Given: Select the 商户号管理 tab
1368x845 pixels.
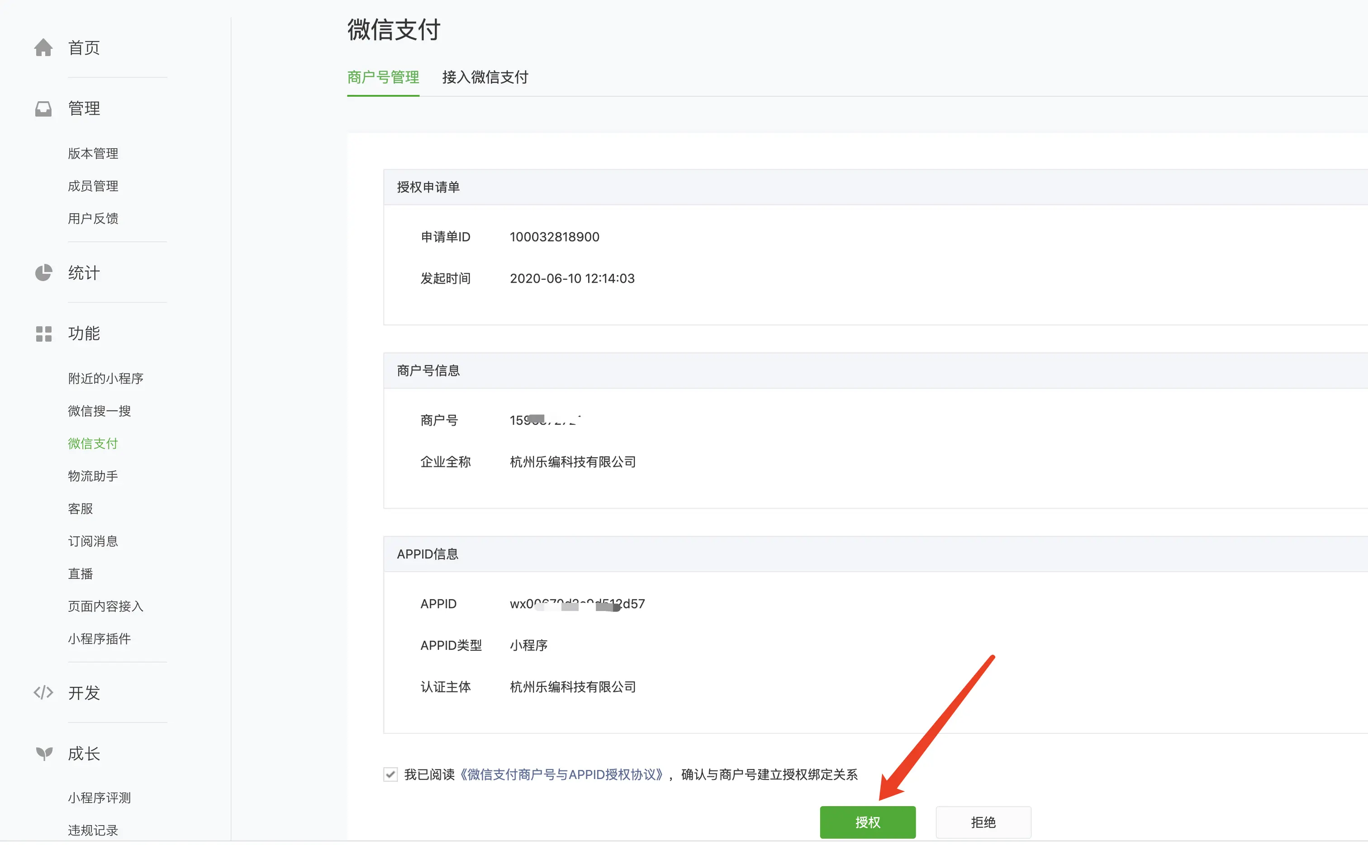Looking at the screenshot, I should click(383, 77).
